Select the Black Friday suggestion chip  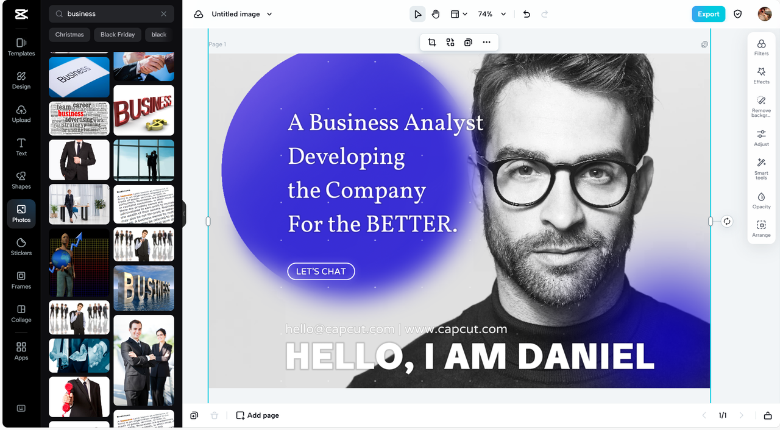[x=118, y=35]
